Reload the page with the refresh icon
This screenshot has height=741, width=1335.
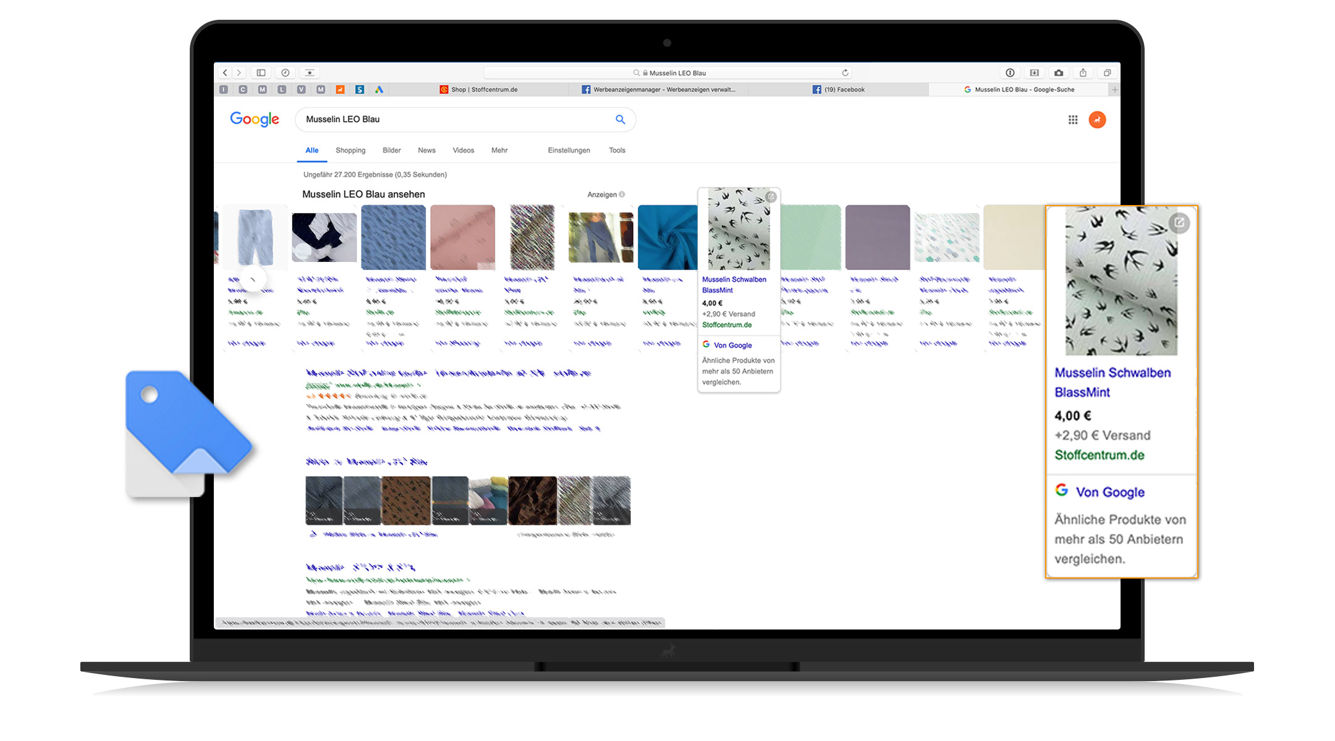[845, 73]
